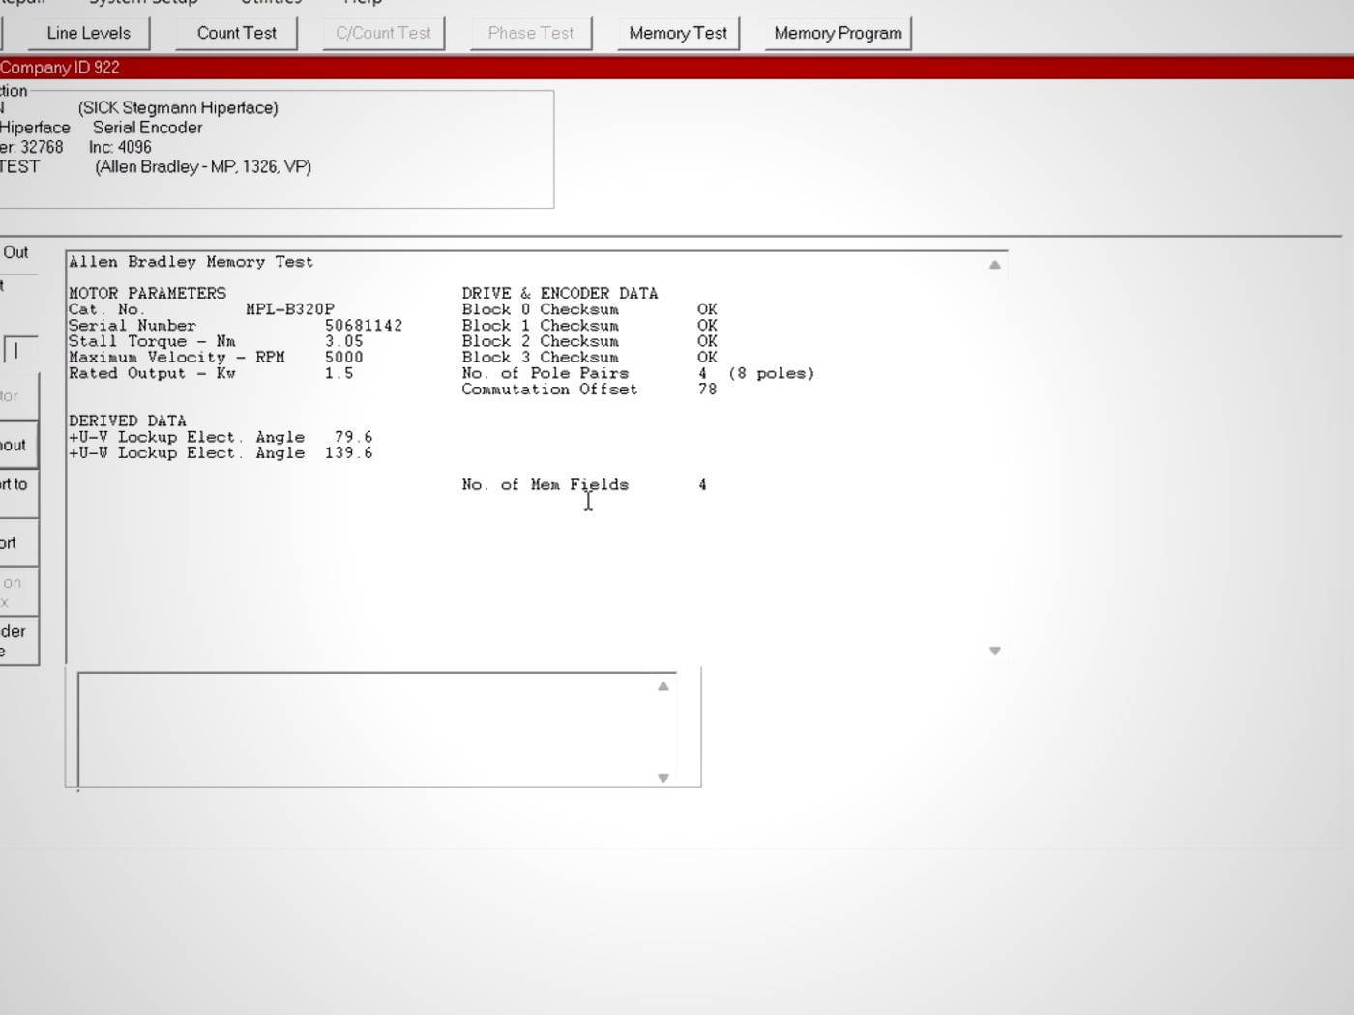Click the "(8 poles)" text
Viewport: 1354px width, 1015px height.
772,373
